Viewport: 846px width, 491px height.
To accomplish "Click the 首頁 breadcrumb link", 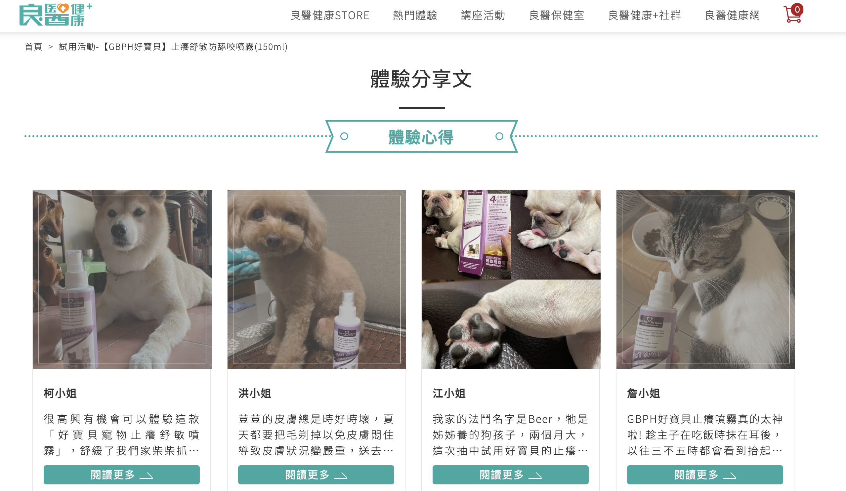I will pyautogui.click(x=34, y=47).
